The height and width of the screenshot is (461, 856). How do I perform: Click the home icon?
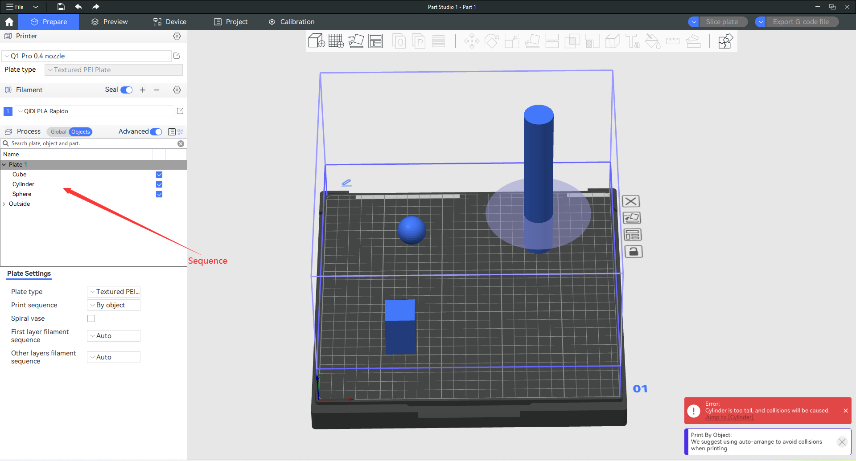9,22
